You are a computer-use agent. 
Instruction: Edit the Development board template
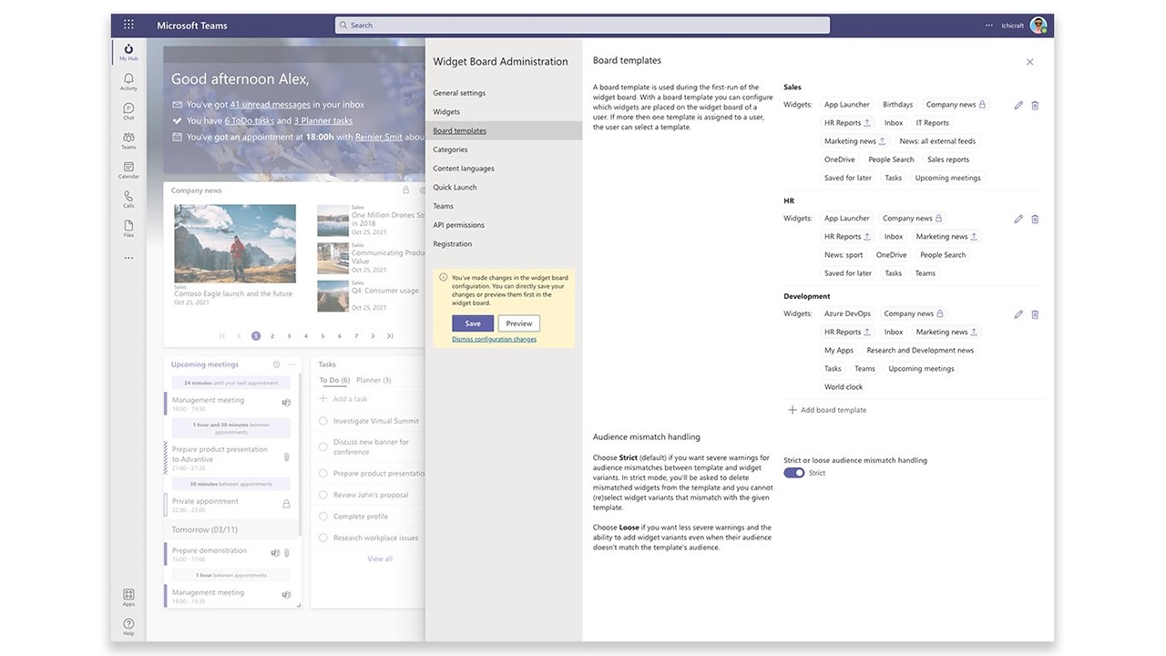(1018, 314)
